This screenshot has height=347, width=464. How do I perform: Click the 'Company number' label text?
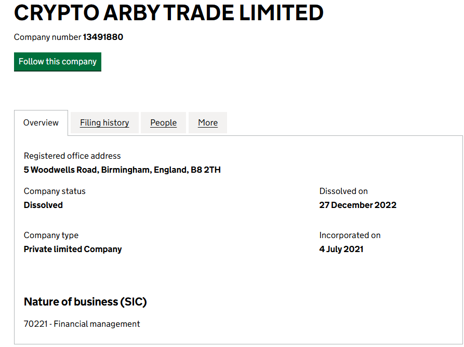click(47, 37)
